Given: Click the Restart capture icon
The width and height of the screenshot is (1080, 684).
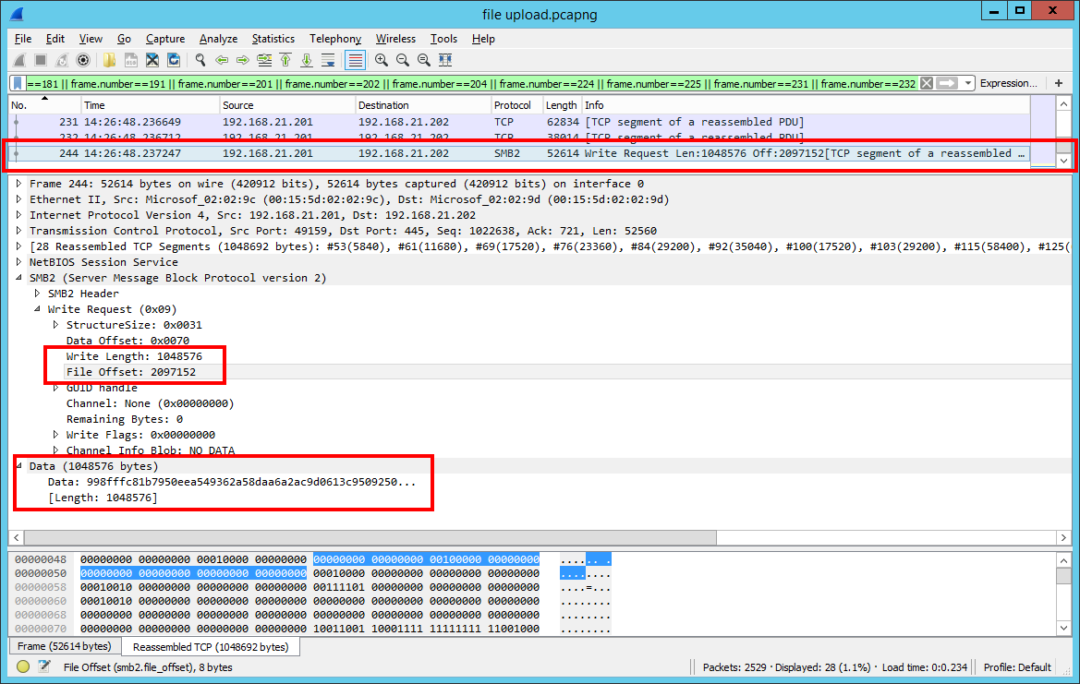Looking at the screenshot, I should (62, 61).
